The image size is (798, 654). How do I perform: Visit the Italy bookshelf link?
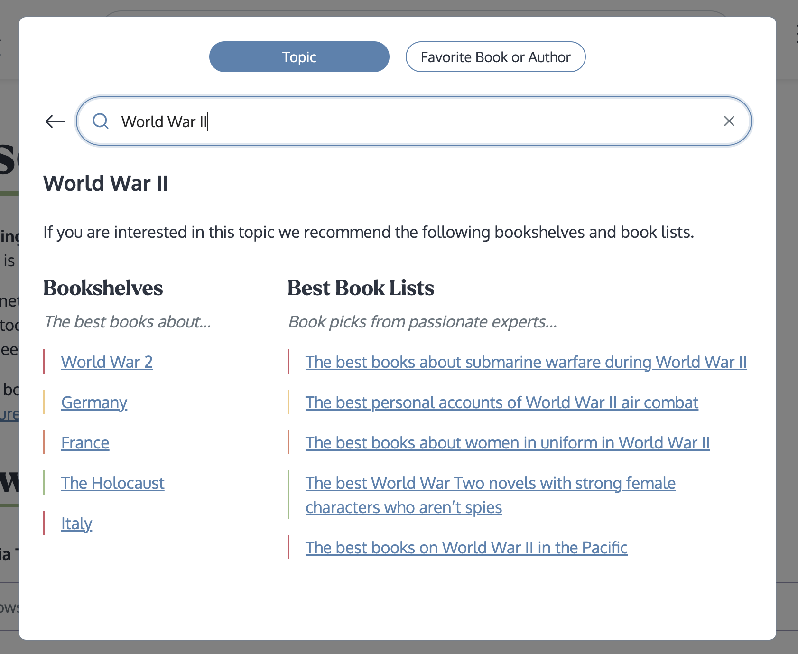(x=76, y=523)
